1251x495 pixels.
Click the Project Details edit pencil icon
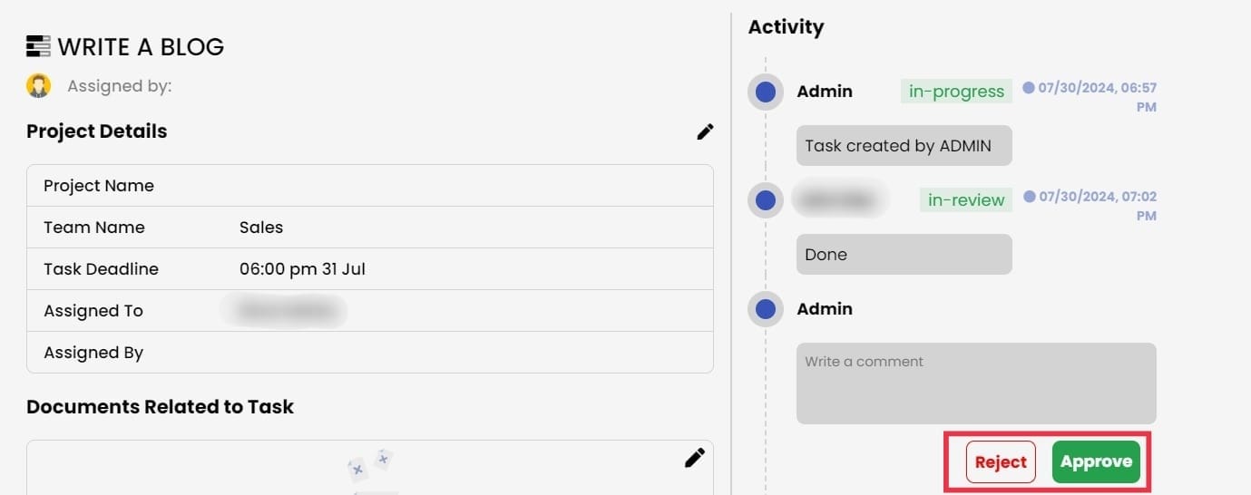click(705, 131)
